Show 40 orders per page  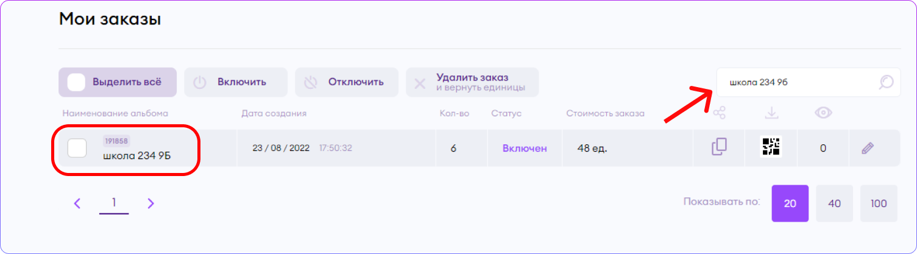point(835,203)
